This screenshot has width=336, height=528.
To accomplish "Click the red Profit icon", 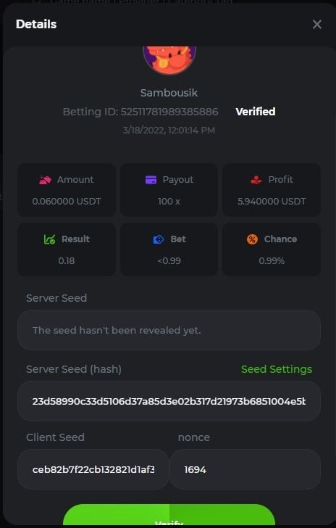I will pyautogui.click(x=256, y=180).
